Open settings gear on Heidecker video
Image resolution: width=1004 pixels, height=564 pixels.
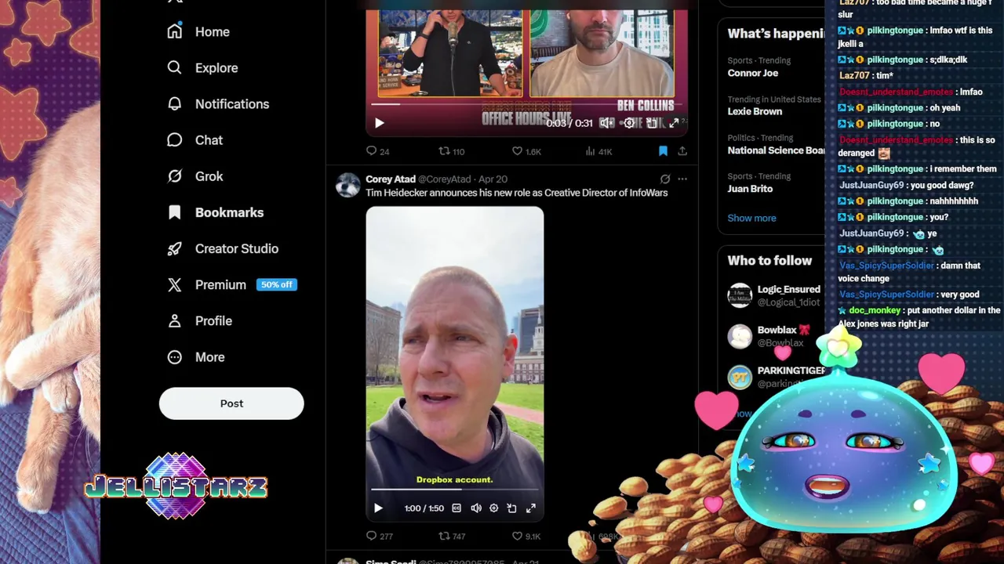(493, 508)
